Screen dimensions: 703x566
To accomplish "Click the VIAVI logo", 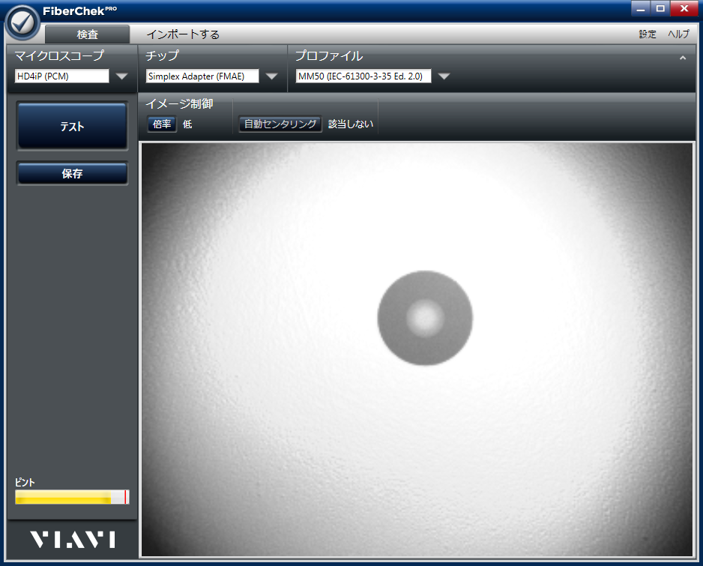I will [x=72, y=540].
